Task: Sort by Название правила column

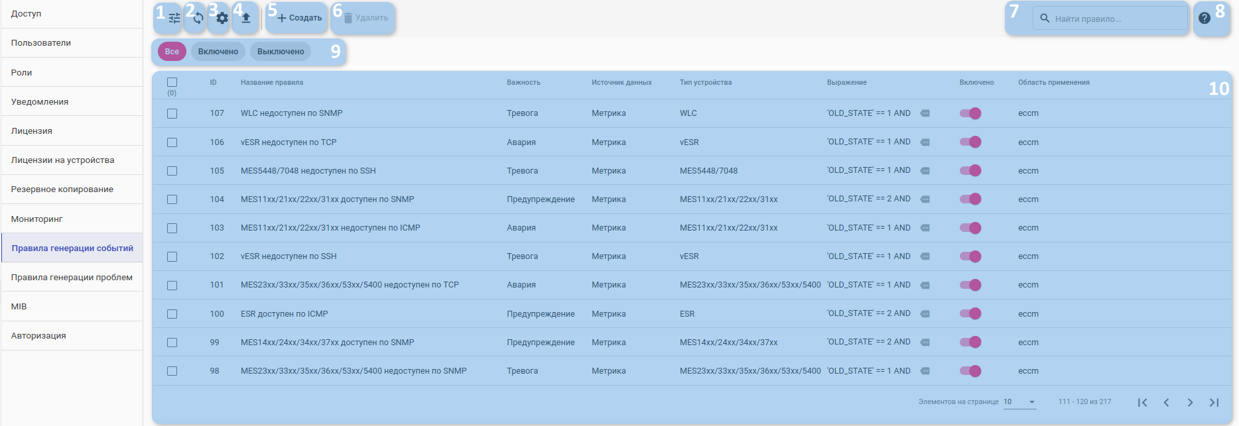Action: (x=272, y=83)
